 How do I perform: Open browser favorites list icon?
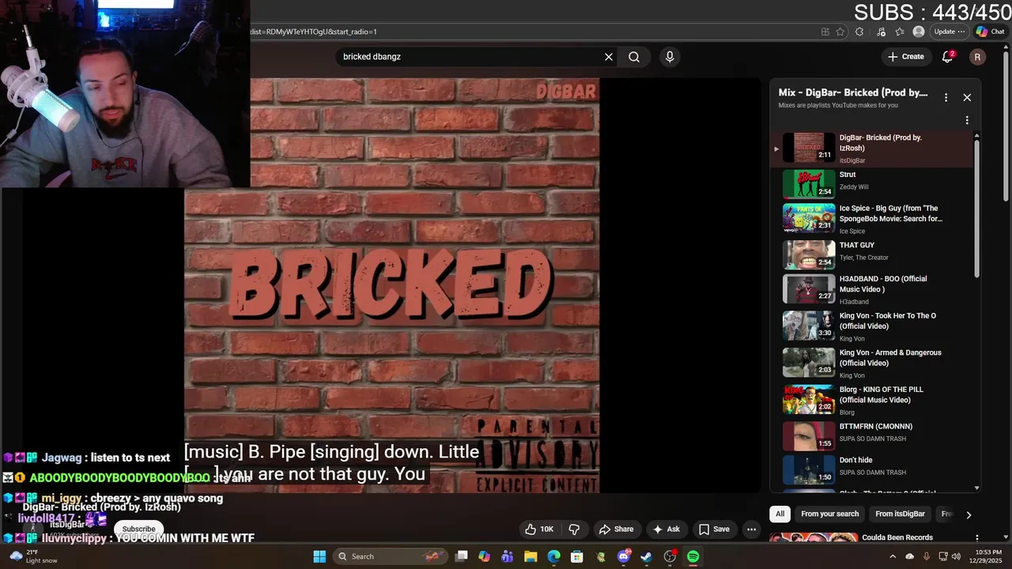[900, 32]
